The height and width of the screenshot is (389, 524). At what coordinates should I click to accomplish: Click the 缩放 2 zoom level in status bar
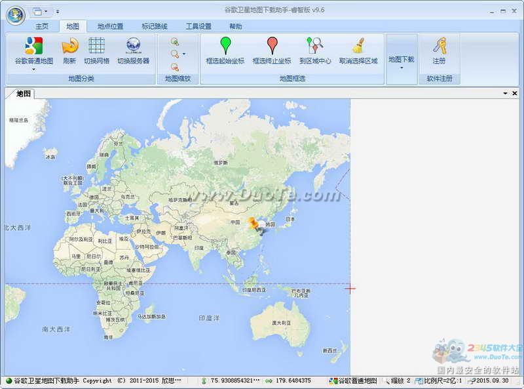(x=400, y=380)
